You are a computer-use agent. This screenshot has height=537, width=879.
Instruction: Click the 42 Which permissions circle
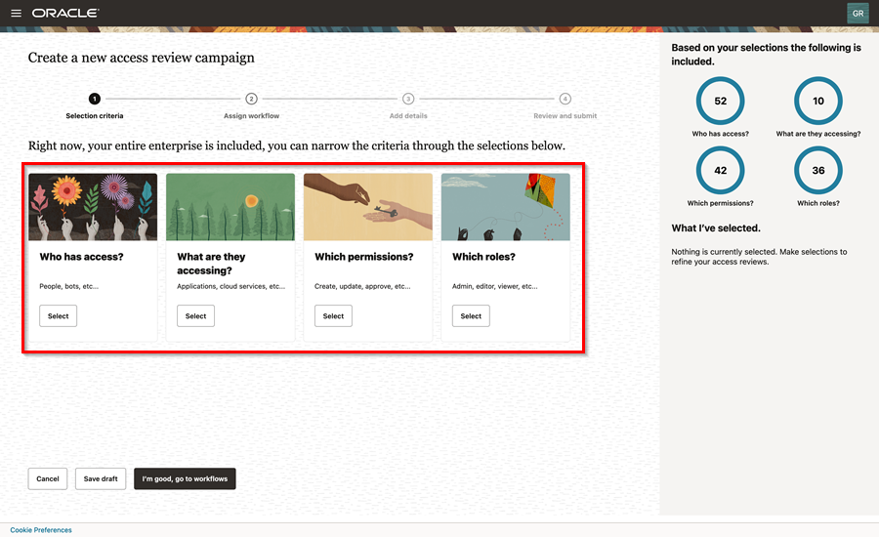721,171
